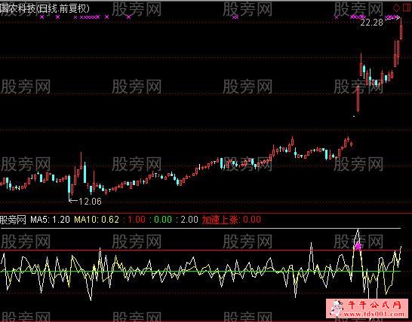
Task: Select the 国农科技(日线.前复权) chart title
Action: point(45,9)
